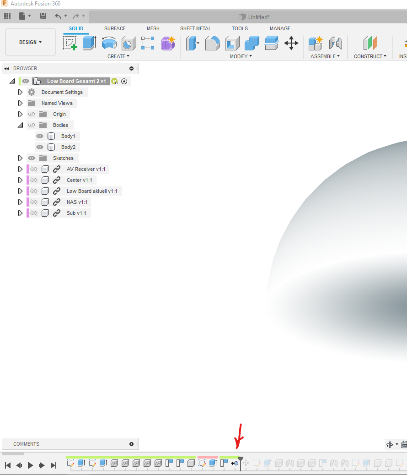
Task: Switch to the TOOLS tab
Action: pyautogui.click(x=240, y=28)
